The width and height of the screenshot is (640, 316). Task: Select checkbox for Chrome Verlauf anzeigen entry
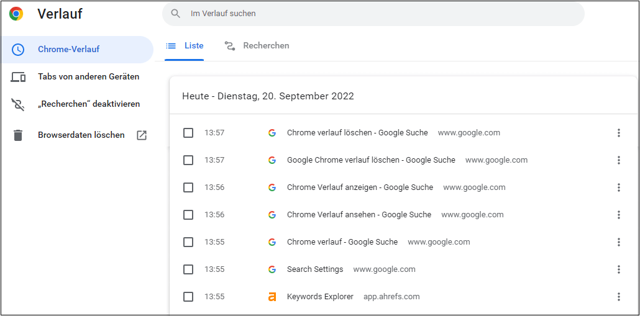(x=188, y=187)
